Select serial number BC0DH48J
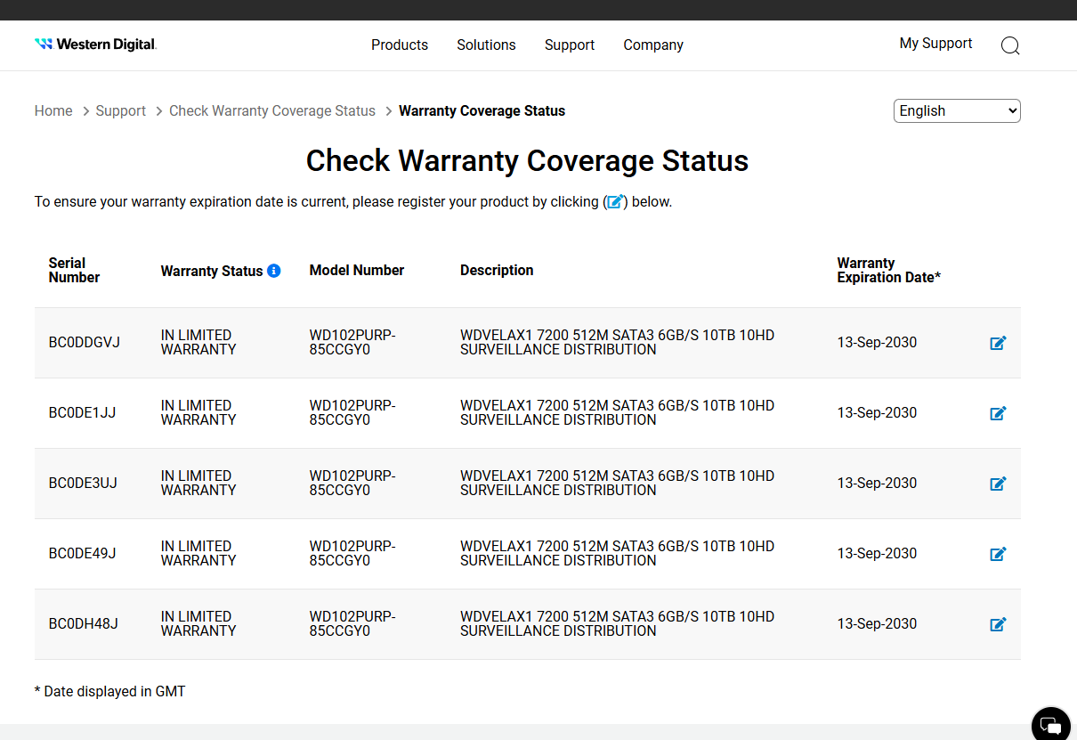 (x=84, y=624)
